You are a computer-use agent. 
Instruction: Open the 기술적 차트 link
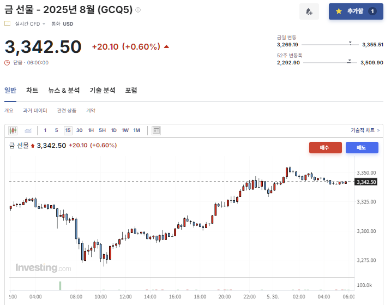point(365,130)
